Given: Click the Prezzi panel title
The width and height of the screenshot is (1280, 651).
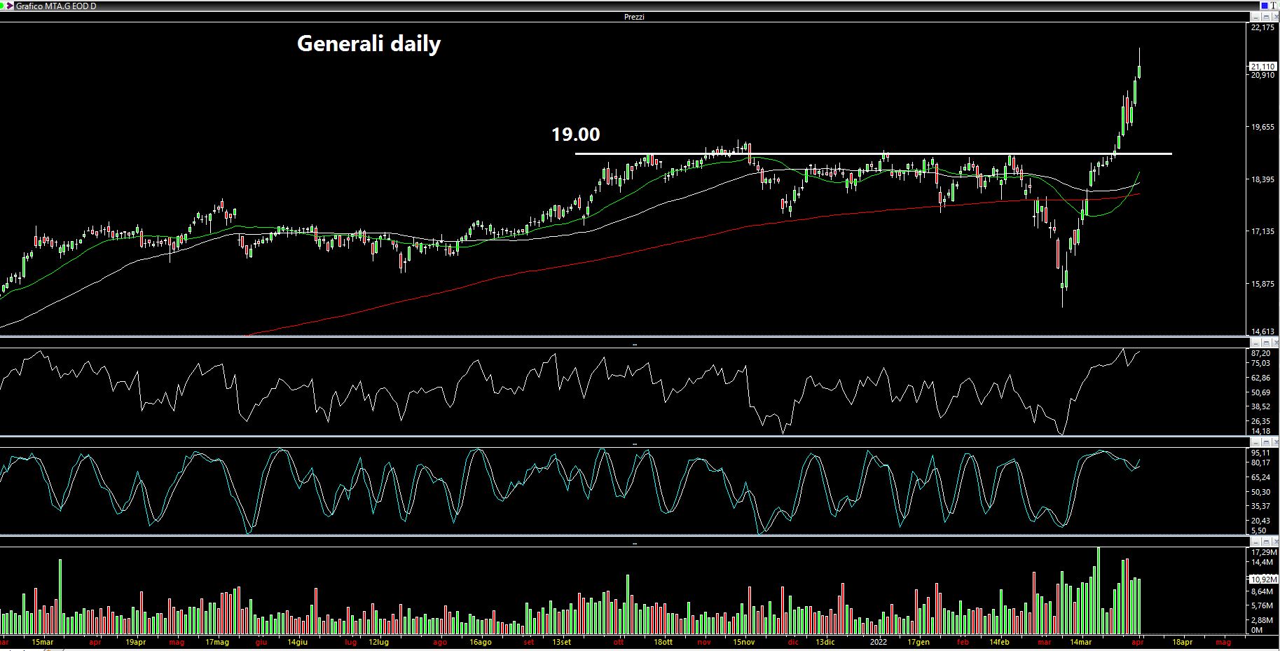Looking at the screenshot, I should [x=634, y=17].
